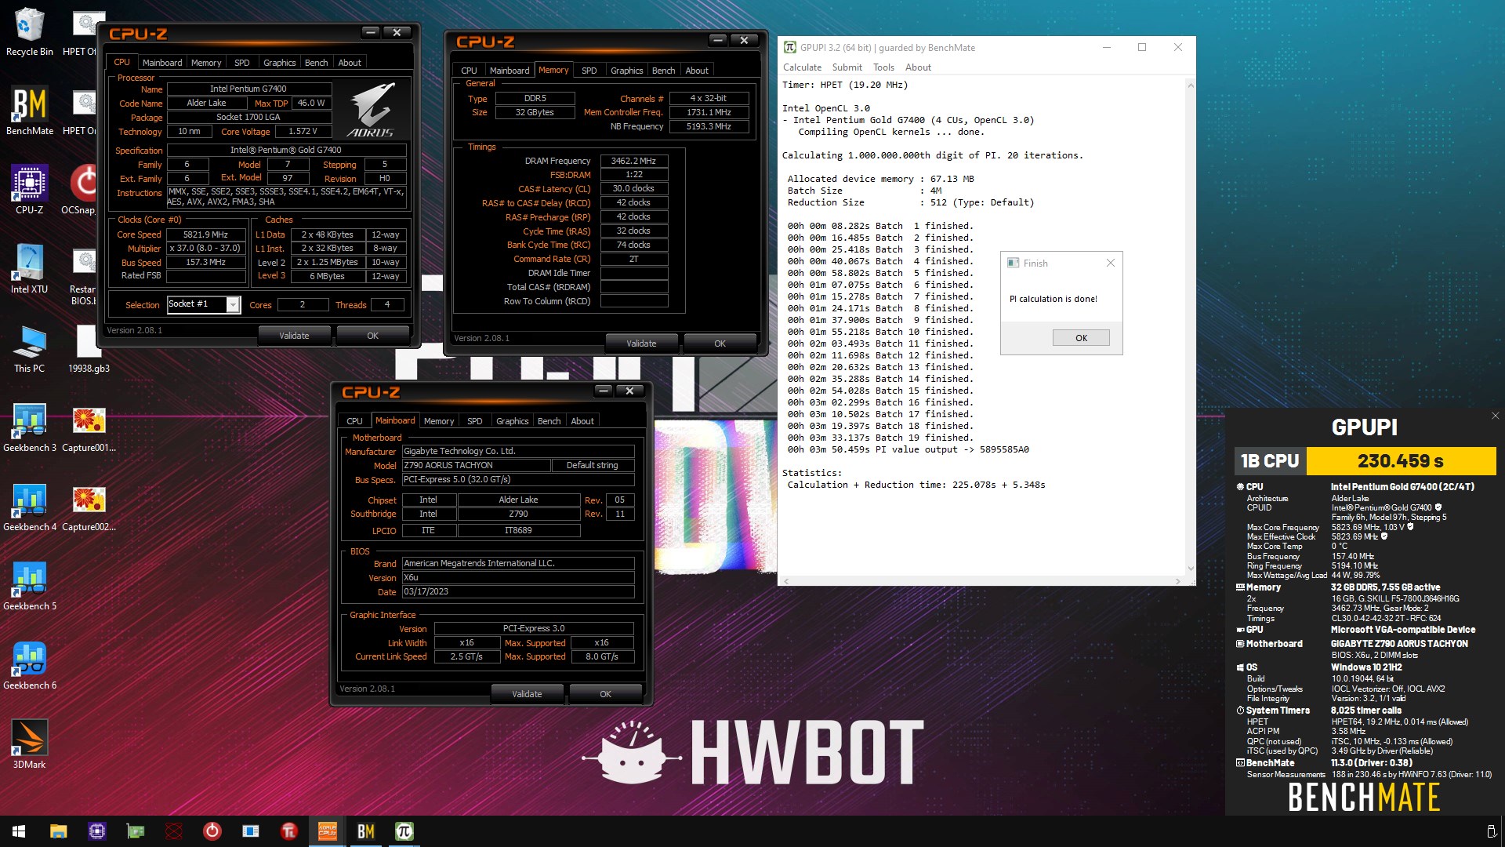This screenshot has height=847, width=1505.
Task: Click the Core Speed 5821.9 MHz field
Action: pos(205,234)
